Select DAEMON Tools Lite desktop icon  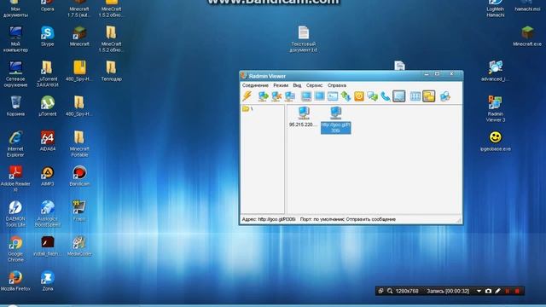15,214
